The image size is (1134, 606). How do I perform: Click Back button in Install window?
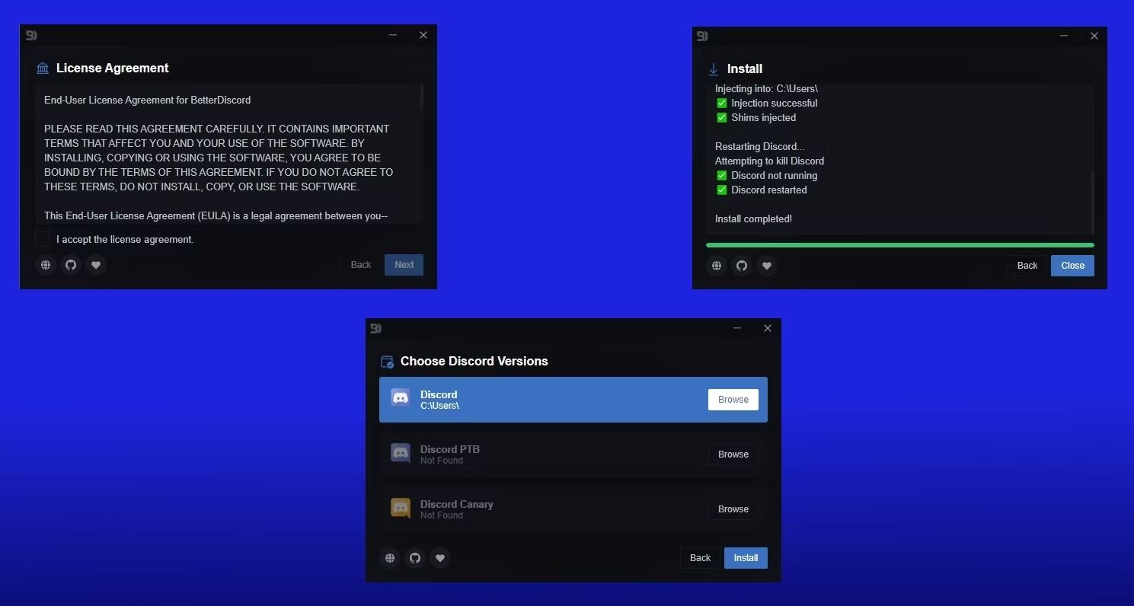[x=1027, y=266]
